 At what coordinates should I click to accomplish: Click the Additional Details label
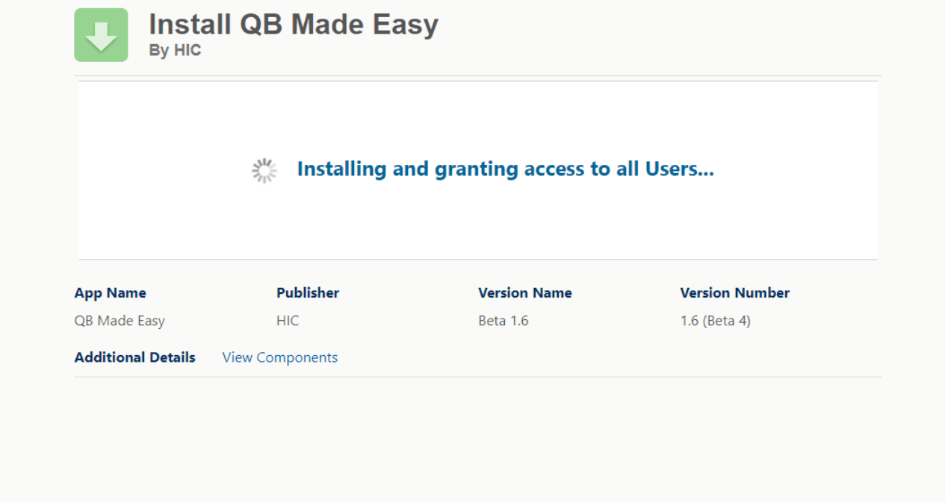point(134,357)
